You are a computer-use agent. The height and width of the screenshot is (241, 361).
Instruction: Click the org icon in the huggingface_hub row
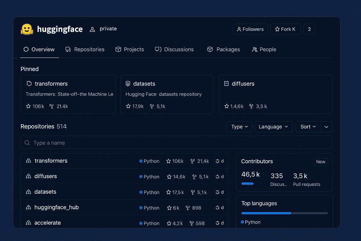pos(29,207)
